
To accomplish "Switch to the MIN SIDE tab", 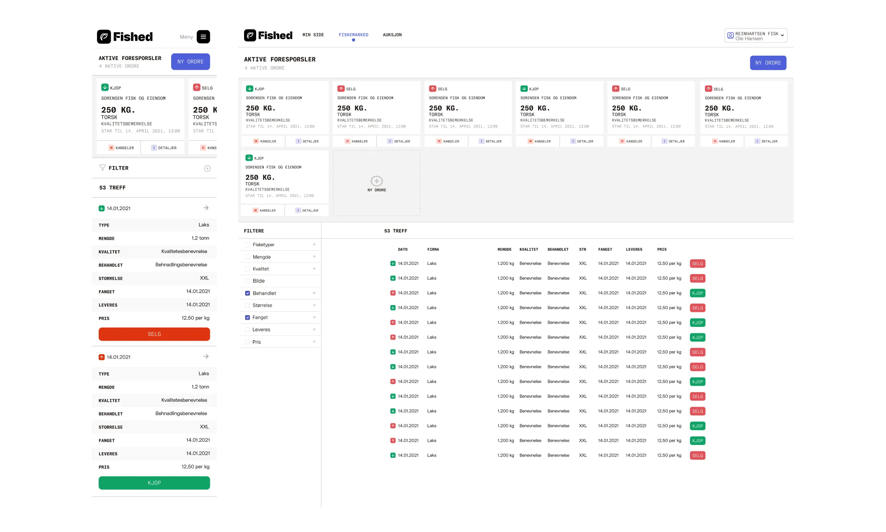I will [313, 35].
